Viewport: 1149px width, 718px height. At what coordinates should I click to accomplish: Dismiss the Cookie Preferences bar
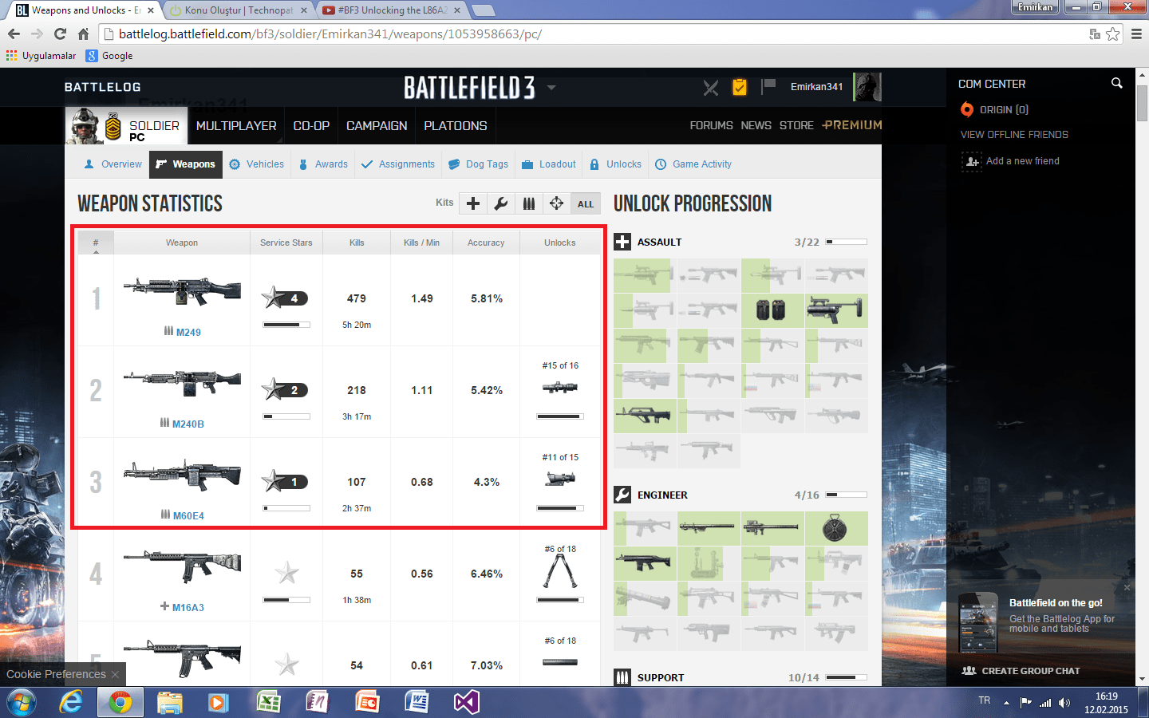tap(115, 674)
